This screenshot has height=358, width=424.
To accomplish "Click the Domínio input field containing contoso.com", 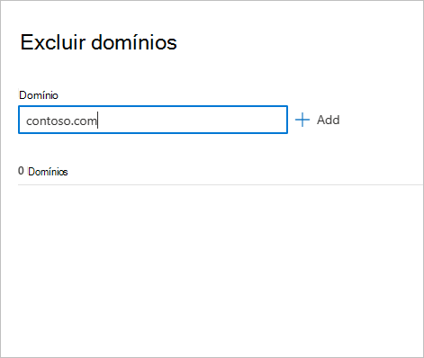I will pyautogui.click(x=153, y=120).
